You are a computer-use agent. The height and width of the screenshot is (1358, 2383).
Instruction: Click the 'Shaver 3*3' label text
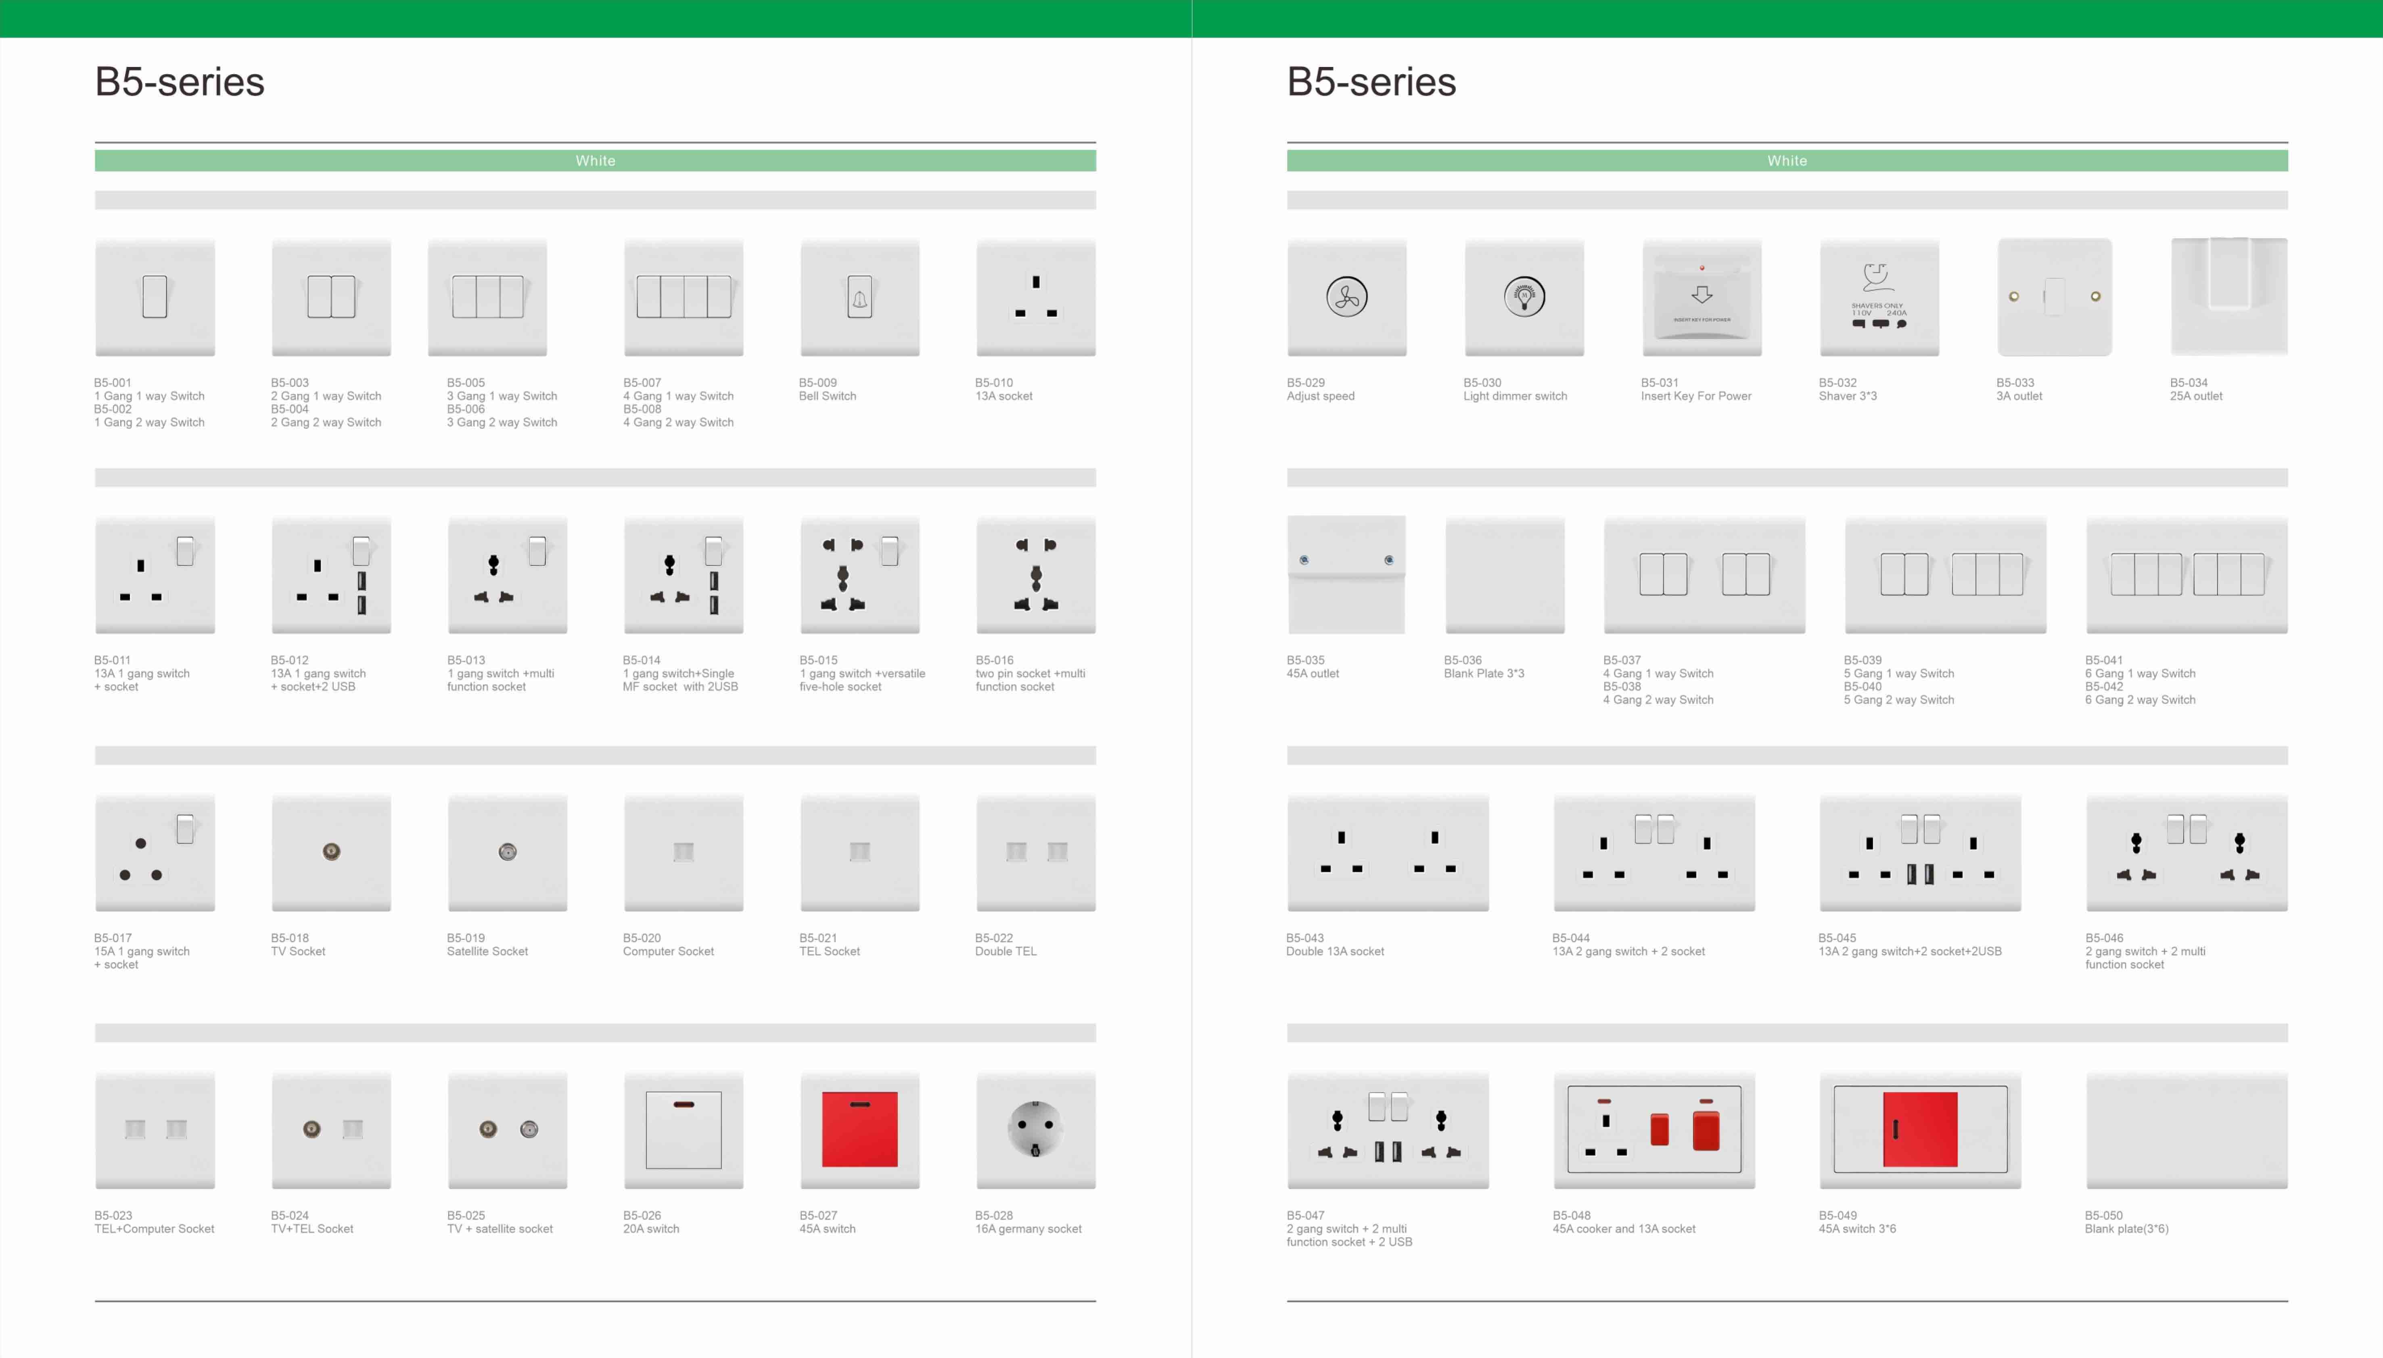click(x=1848, y=396)
